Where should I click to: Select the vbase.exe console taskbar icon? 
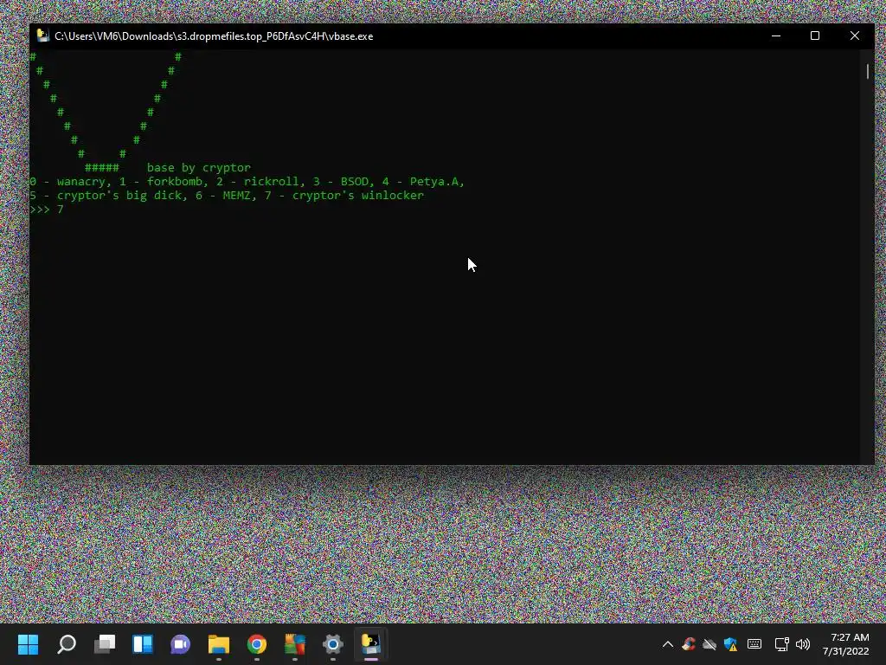370,643
